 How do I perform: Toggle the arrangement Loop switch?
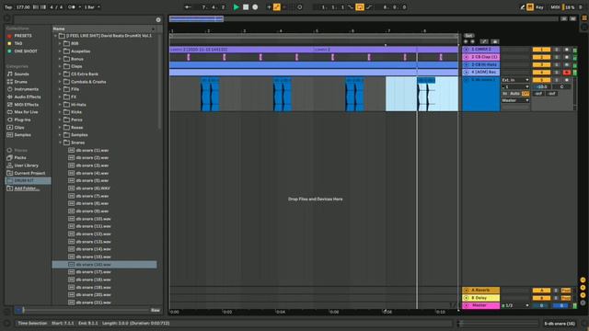[x=360, y=7]
